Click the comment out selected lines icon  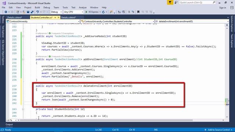(129, 12)
